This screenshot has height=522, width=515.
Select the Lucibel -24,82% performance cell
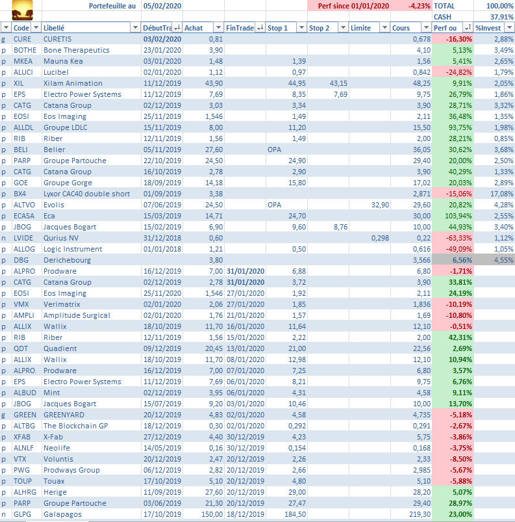[x=453, y=72]
